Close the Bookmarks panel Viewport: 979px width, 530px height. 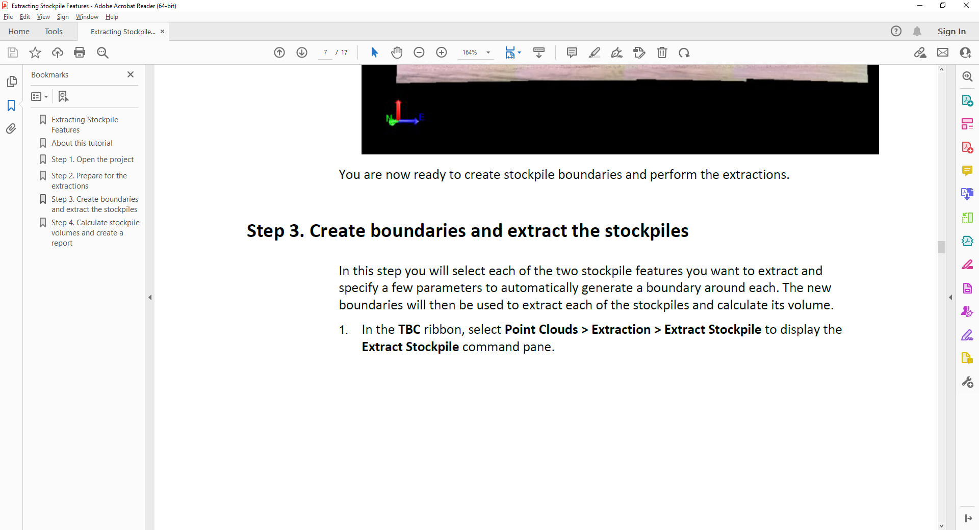tap(131, 74)
